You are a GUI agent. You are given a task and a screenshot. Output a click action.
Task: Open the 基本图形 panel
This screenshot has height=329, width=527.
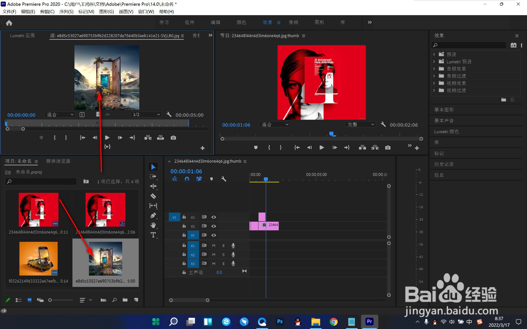[444, 110]
